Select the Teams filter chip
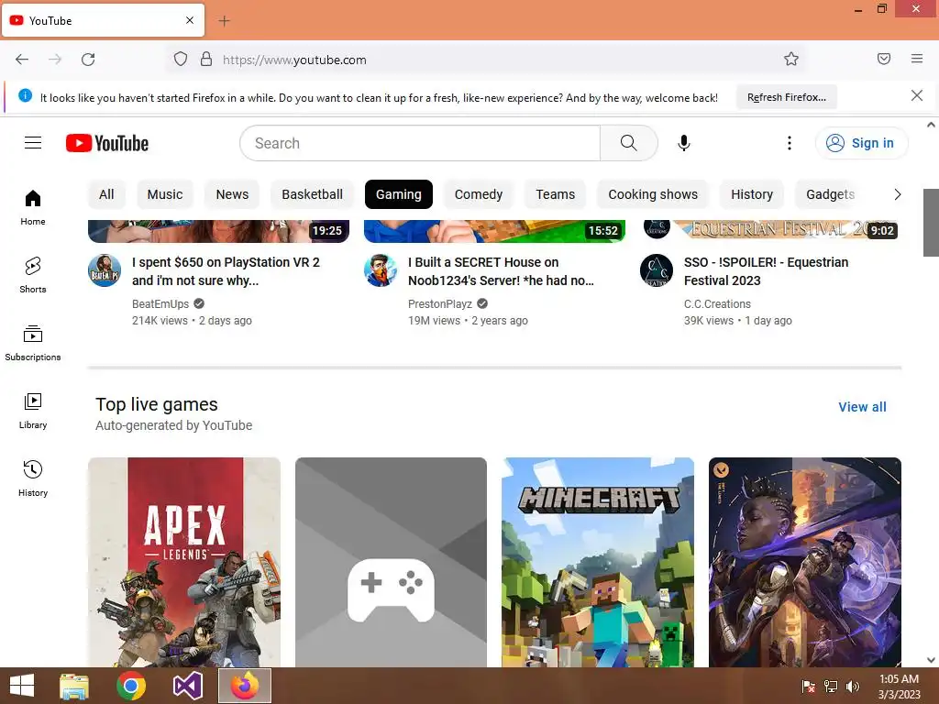Image resolution: width=939 pixels, height=704 pixels. (x=555, y=194)
